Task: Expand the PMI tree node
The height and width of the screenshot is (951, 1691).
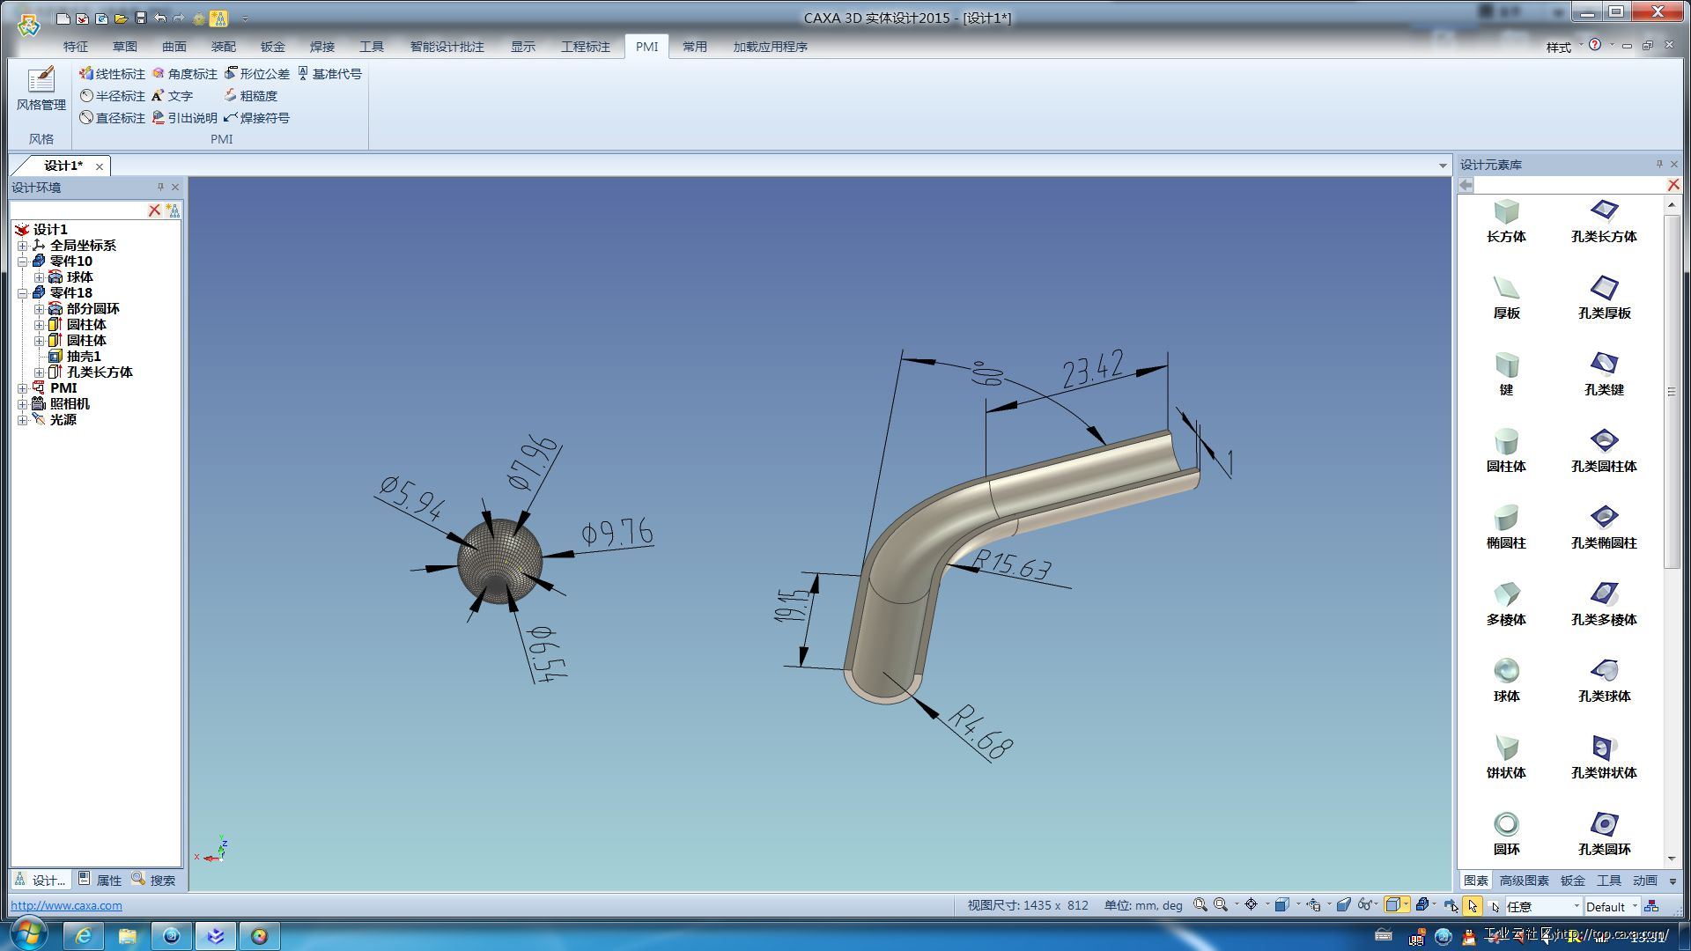Action: click(x=23, y=388)
